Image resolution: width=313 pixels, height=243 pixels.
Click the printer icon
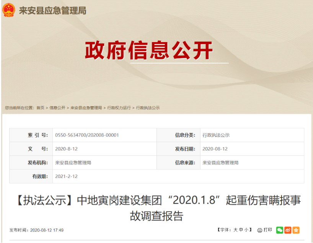(259, 230)
